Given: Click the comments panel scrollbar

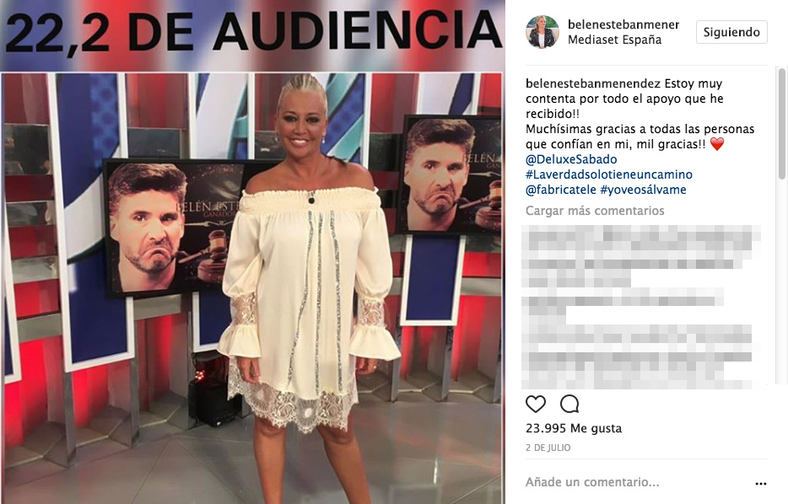Looking at the screenshot, I should pyautogui.click(x=781, y=124).
